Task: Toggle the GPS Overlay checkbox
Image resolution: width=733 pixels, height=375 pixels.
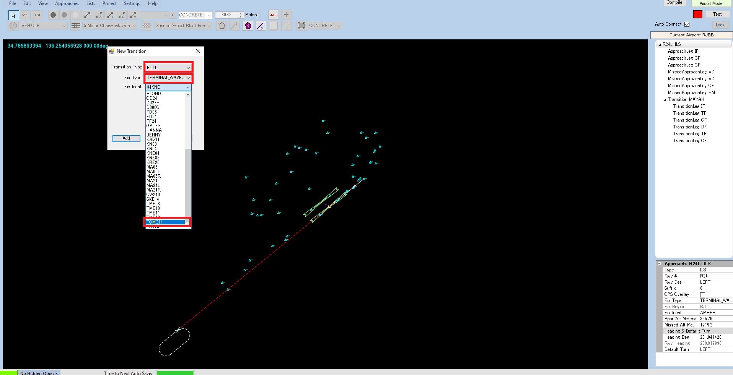Action: pos(702,295)
